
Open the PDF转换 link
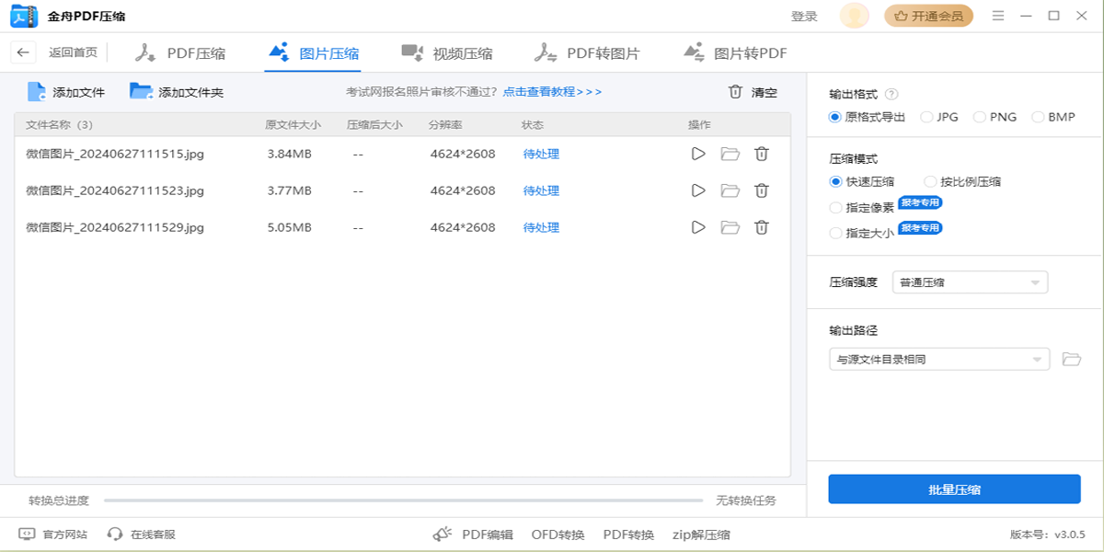[628, 535]
